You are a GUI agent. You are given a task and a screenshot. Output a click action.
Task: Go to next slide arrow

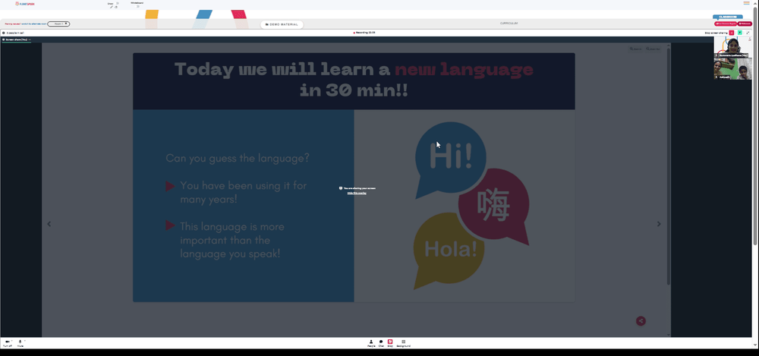(658, 224)
